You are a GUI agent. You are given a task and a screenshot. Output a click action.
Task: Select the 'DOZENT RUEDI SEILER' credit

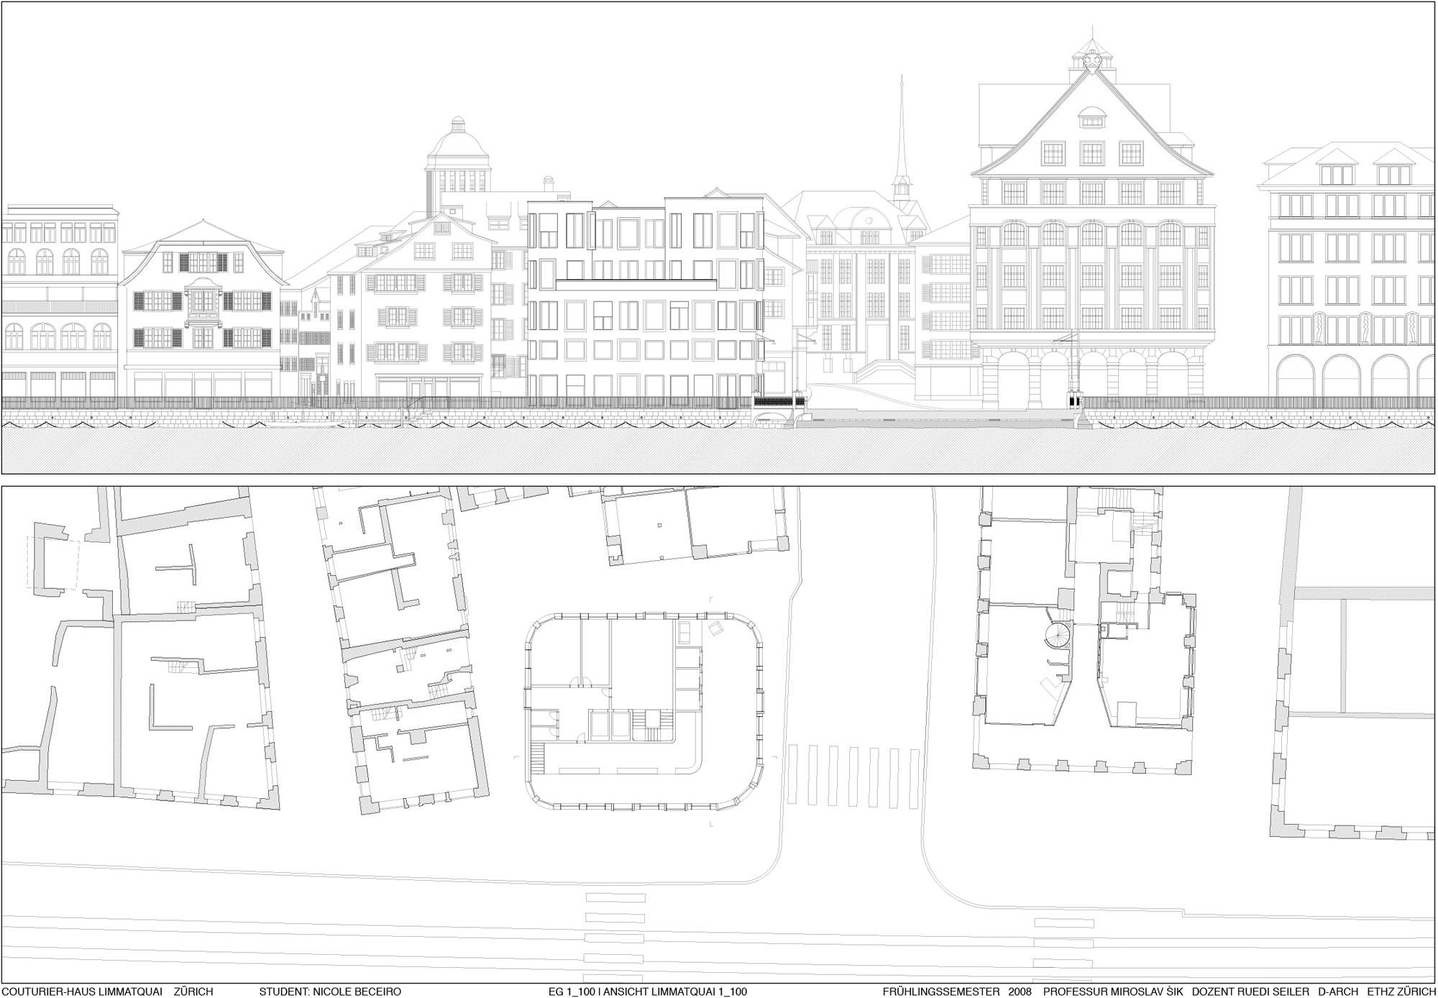[1250, 992]
